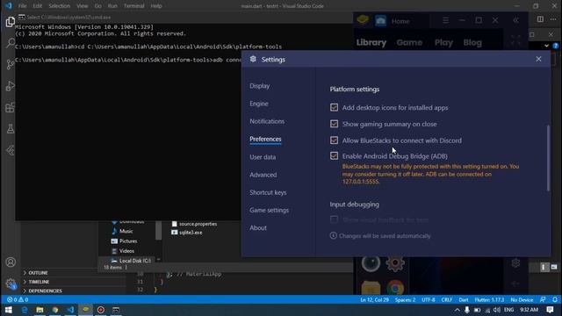Image resolution: width=562 pixels, height=316 pixels.
Task: Open Run and Debug in VS Code activity bar
Action: pos(10,86)
